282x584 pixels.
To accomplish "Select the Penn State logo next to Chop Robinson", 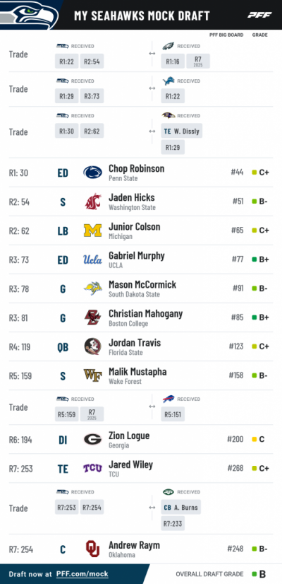I will 92,173.
